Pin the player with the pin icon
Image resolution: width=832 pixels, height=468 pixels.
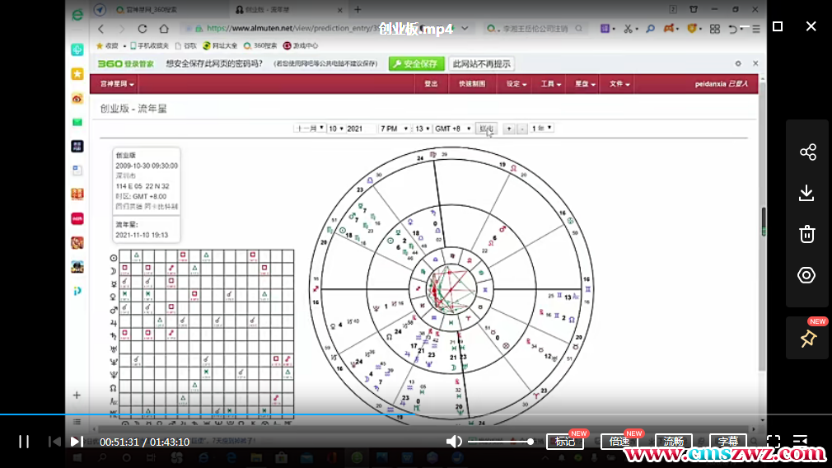pyautogui.click(x=807, y=339)
